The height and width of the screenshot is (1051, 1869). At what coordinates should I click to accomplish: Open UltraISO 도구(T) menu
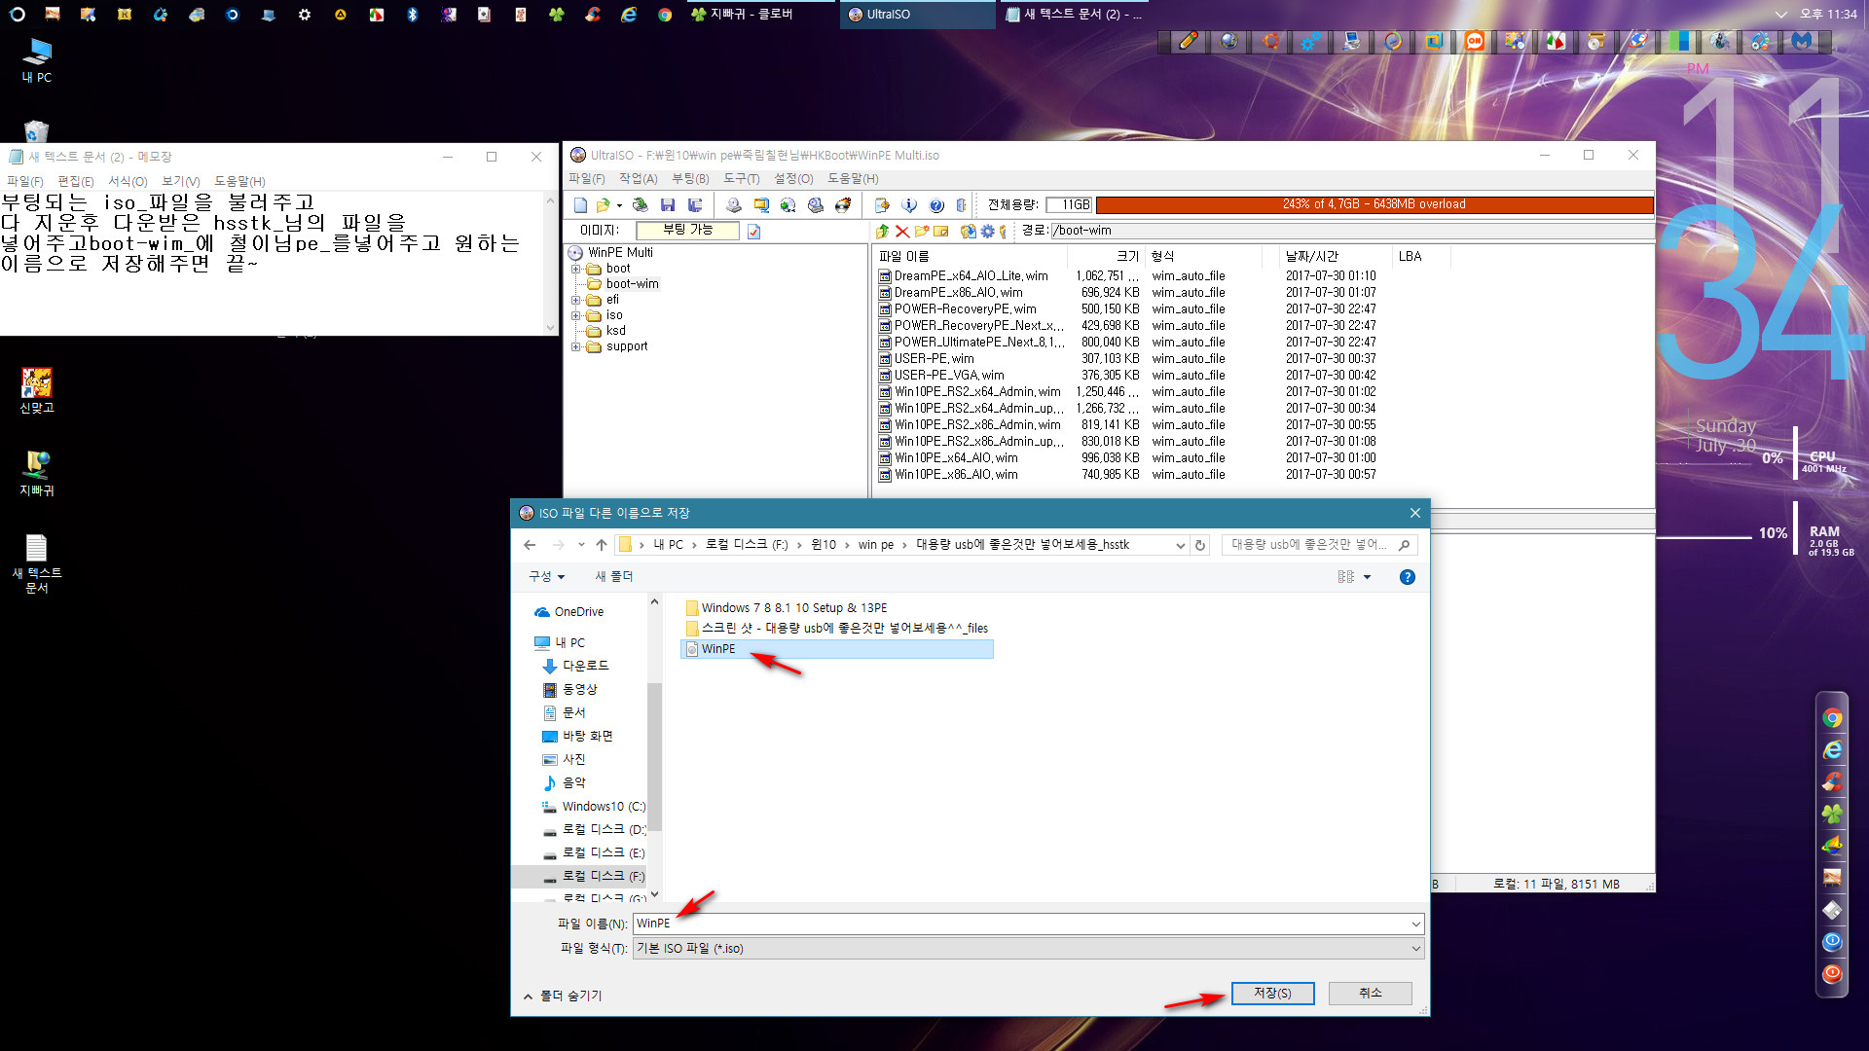click(x=741, y=179)
